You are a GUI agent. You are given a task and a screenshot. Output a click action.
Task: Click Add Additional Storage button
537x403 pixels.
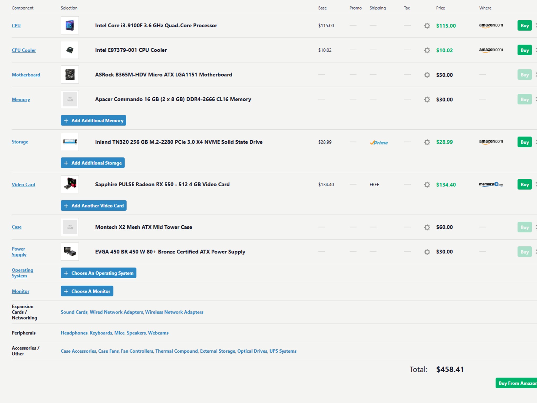[x=93, y=163]
